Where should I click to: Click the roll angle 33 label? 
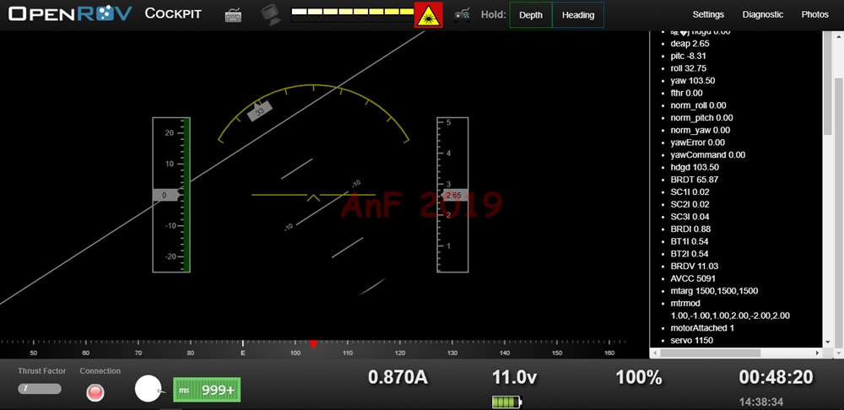pyautogui.click(x=260, y=112)
